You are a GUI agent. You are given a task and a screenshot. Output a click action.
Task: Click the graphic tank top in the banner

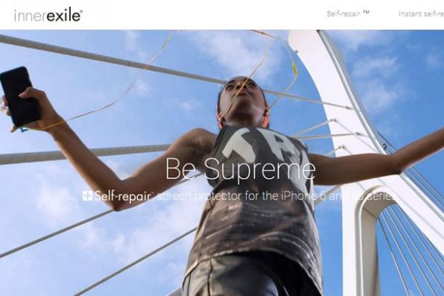[255, 200]
